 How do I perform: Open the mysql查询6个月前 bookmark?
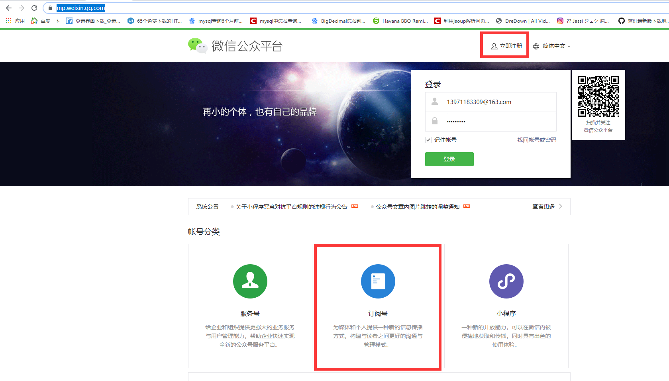coord(216,21)
